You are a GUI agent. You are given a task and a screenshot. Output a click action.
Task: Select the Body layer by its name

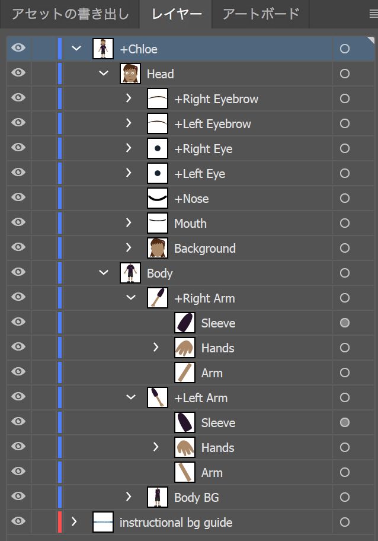click(x=161, y=273)
